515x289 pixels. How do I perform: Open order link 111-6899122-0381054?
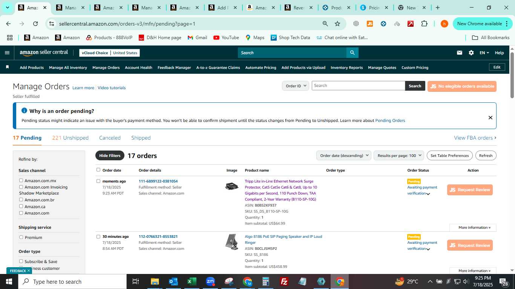click(158, 181)
